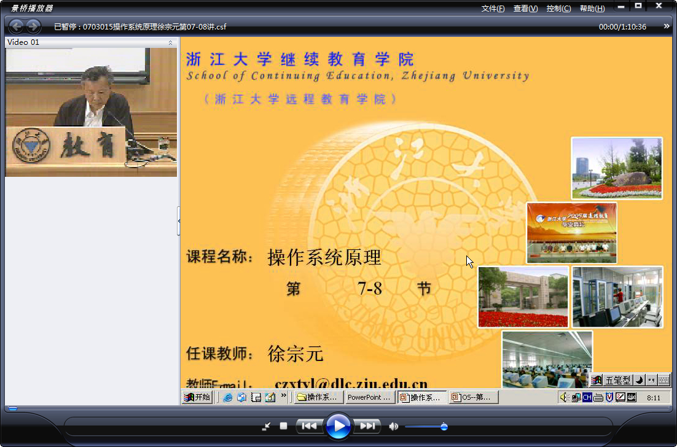Click the folder 操作系... taskbar button

(319, 397)
